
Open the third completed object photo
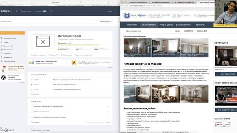click(x=194, y=48)
